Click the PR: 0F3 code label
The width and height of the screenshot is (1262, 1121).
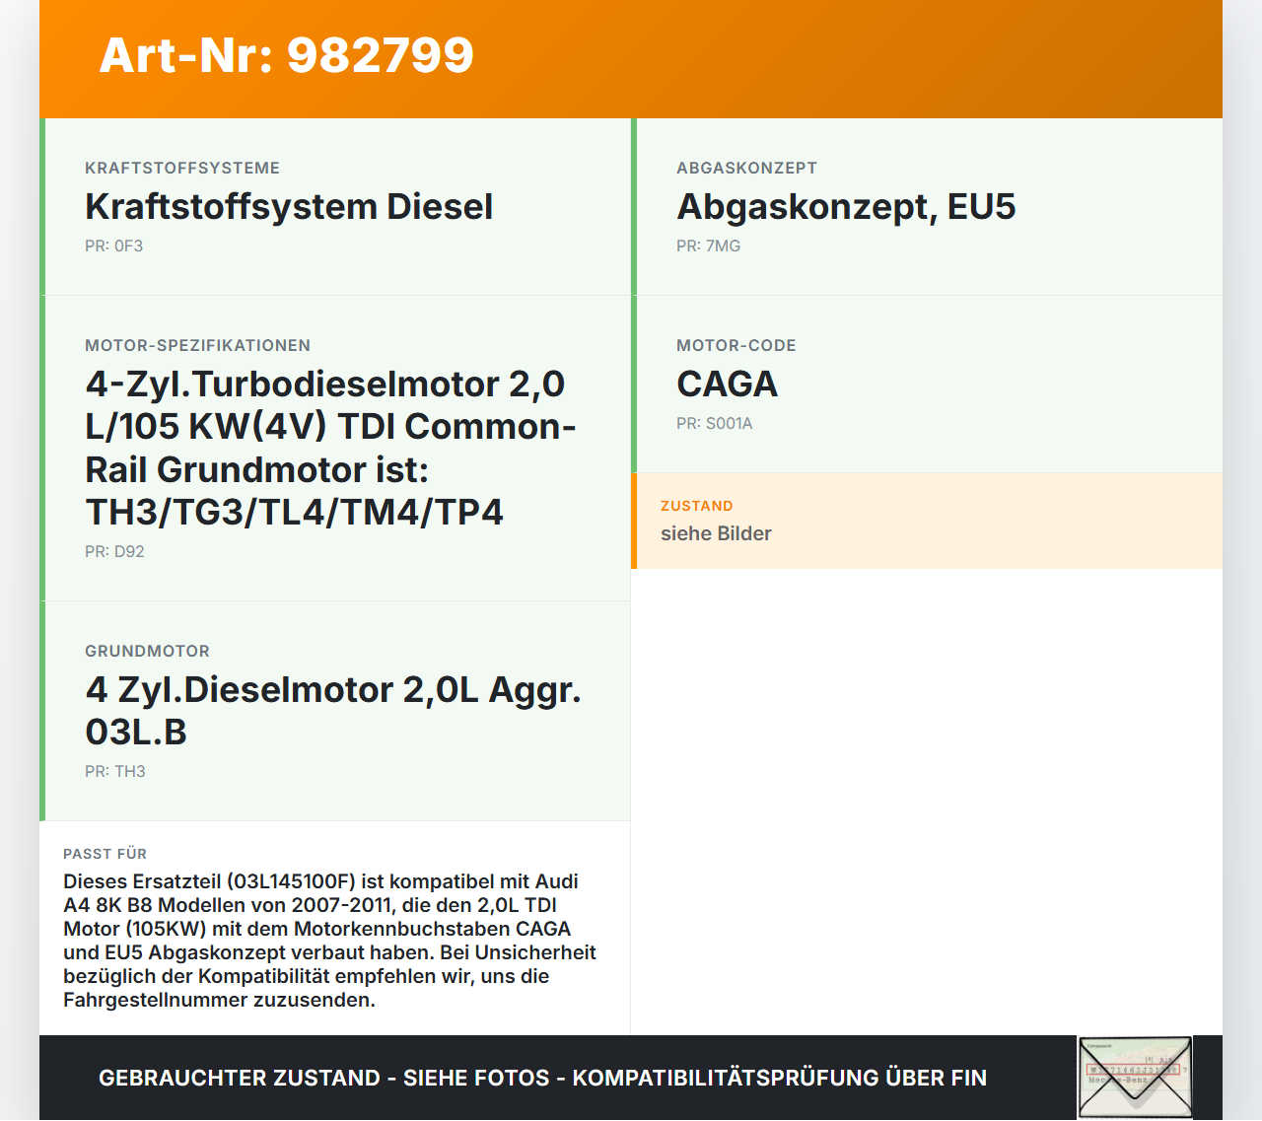(113, 245)
